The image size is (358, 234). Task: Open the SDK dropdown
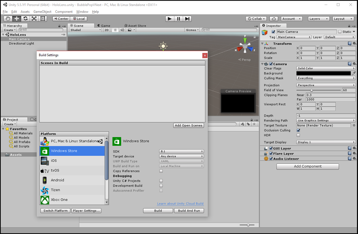(181, 152)
